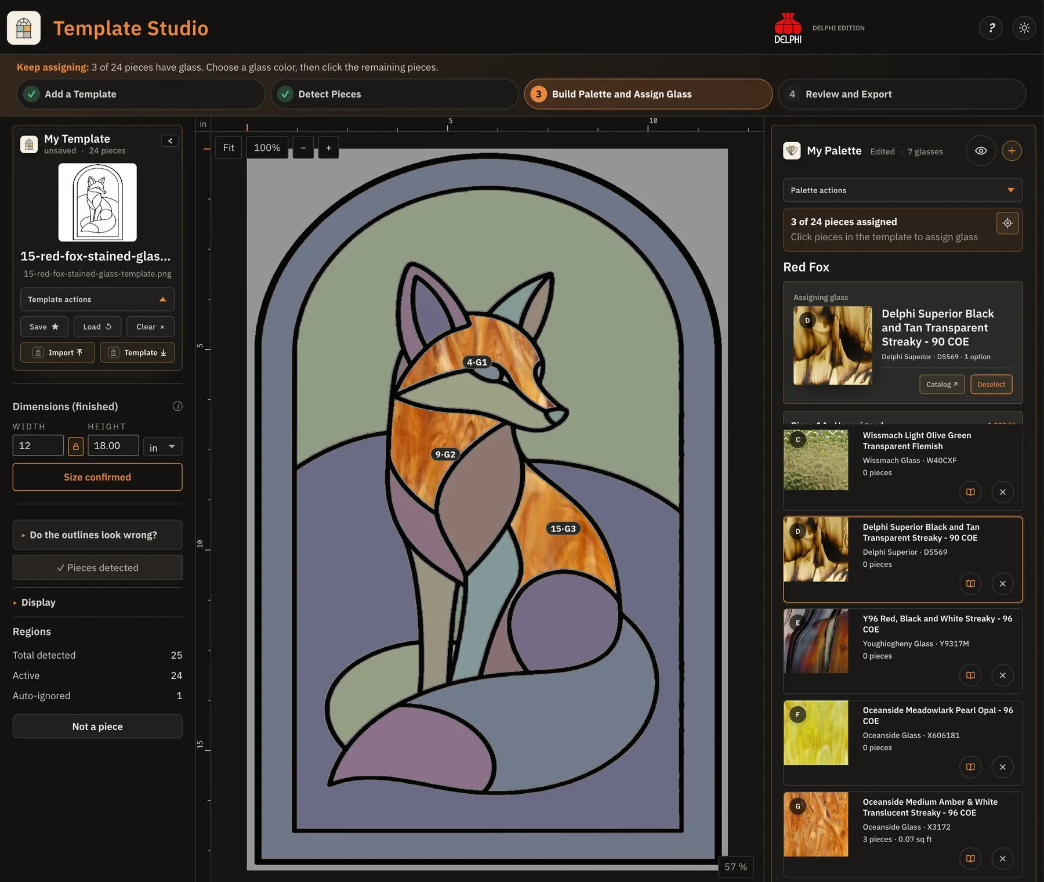The width and height of the screenshot is (1044, 882).
Task: Select the Y96 Red, Black and White swatch
Action: click(x=815, y=641)
